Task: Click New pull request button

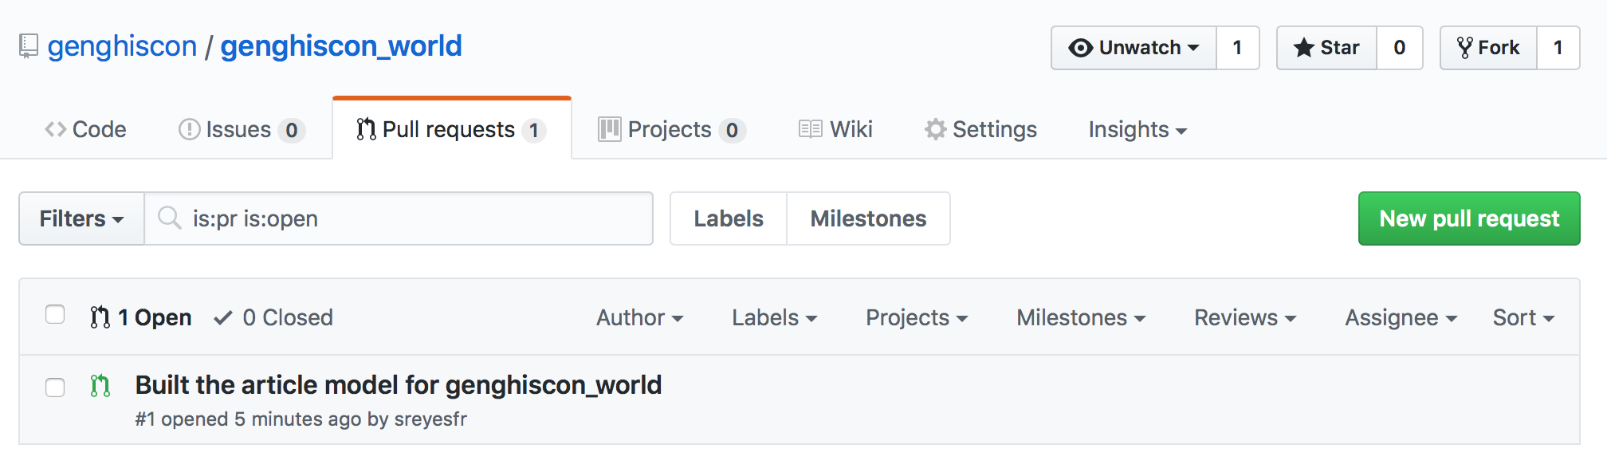Action: [1469, 218]
